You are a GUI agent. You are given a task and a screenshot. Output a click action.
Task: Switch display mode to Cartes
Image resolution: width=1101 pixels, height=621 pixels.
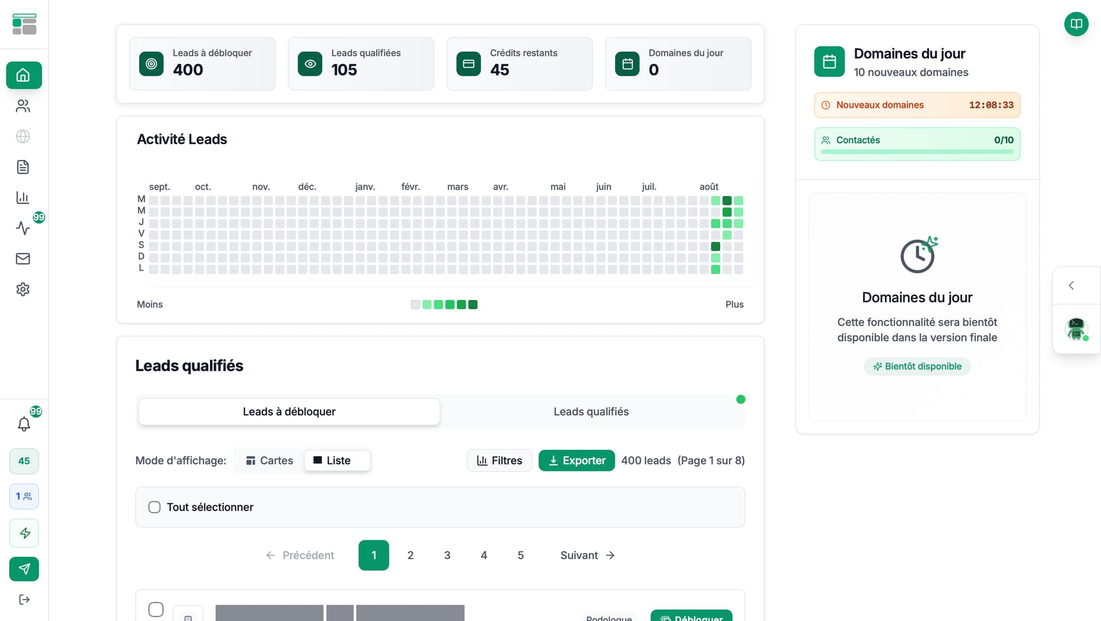pyautogui.click(x=269, y=460)
